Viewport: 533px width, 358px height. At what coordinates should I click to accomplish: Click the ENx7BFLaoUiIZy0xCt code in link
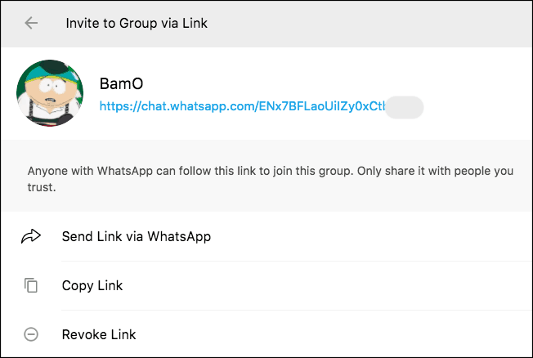(x=321, y=106)
